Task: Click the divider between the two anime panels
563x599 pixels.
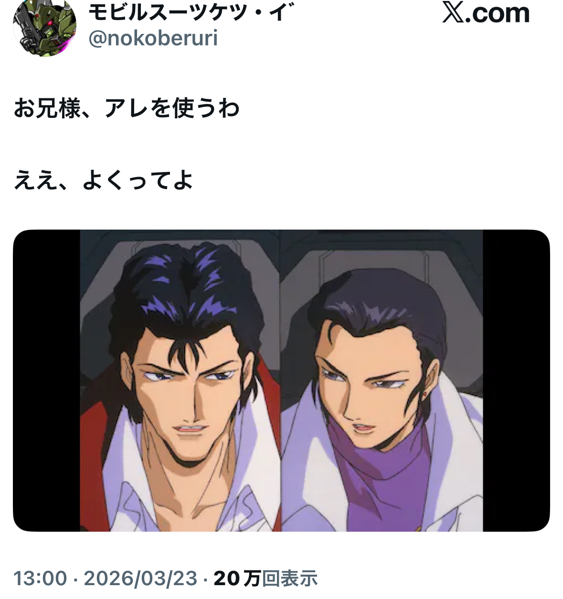Action: tap(280, 380)
